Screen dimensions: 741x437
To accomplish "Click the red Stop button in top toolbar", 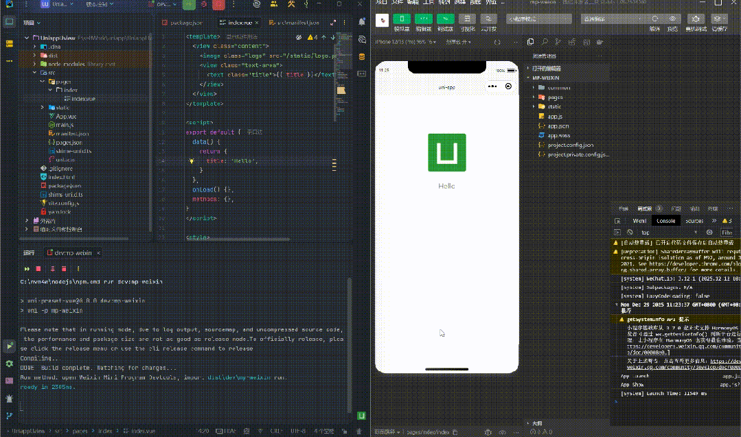I will click(220, 4).
